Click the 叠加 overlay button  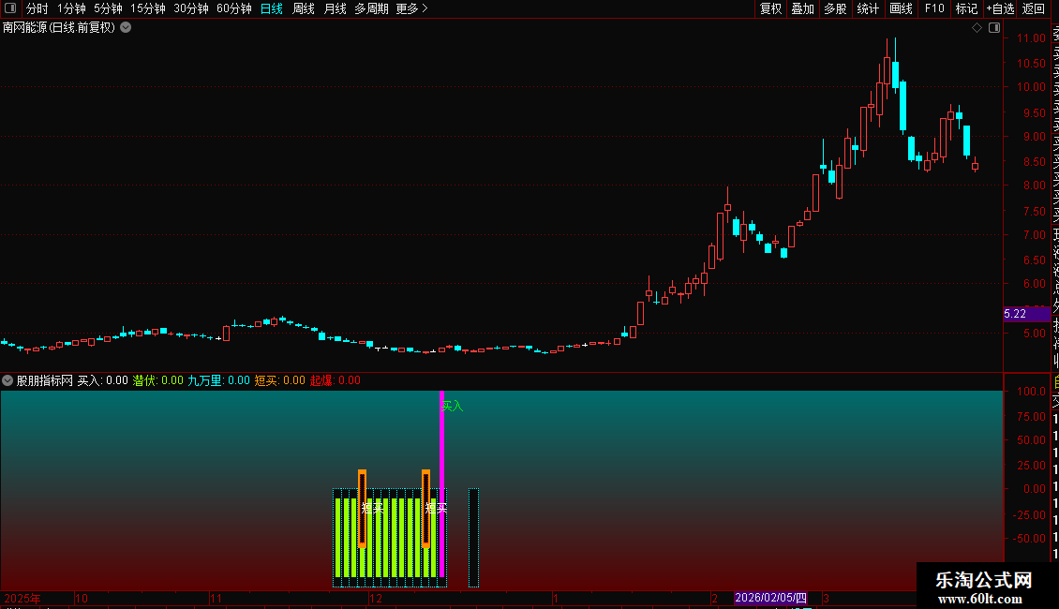[802, 8]
